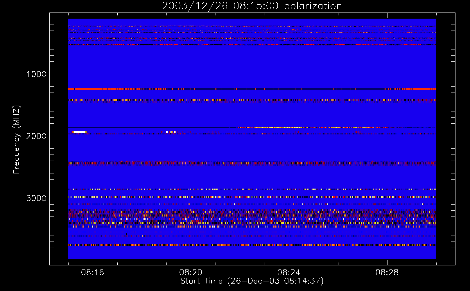Click the plot title '2003/12/26 08:15:00 polarization'
This screenshot has width=470, height=291.
coord(252,6)
